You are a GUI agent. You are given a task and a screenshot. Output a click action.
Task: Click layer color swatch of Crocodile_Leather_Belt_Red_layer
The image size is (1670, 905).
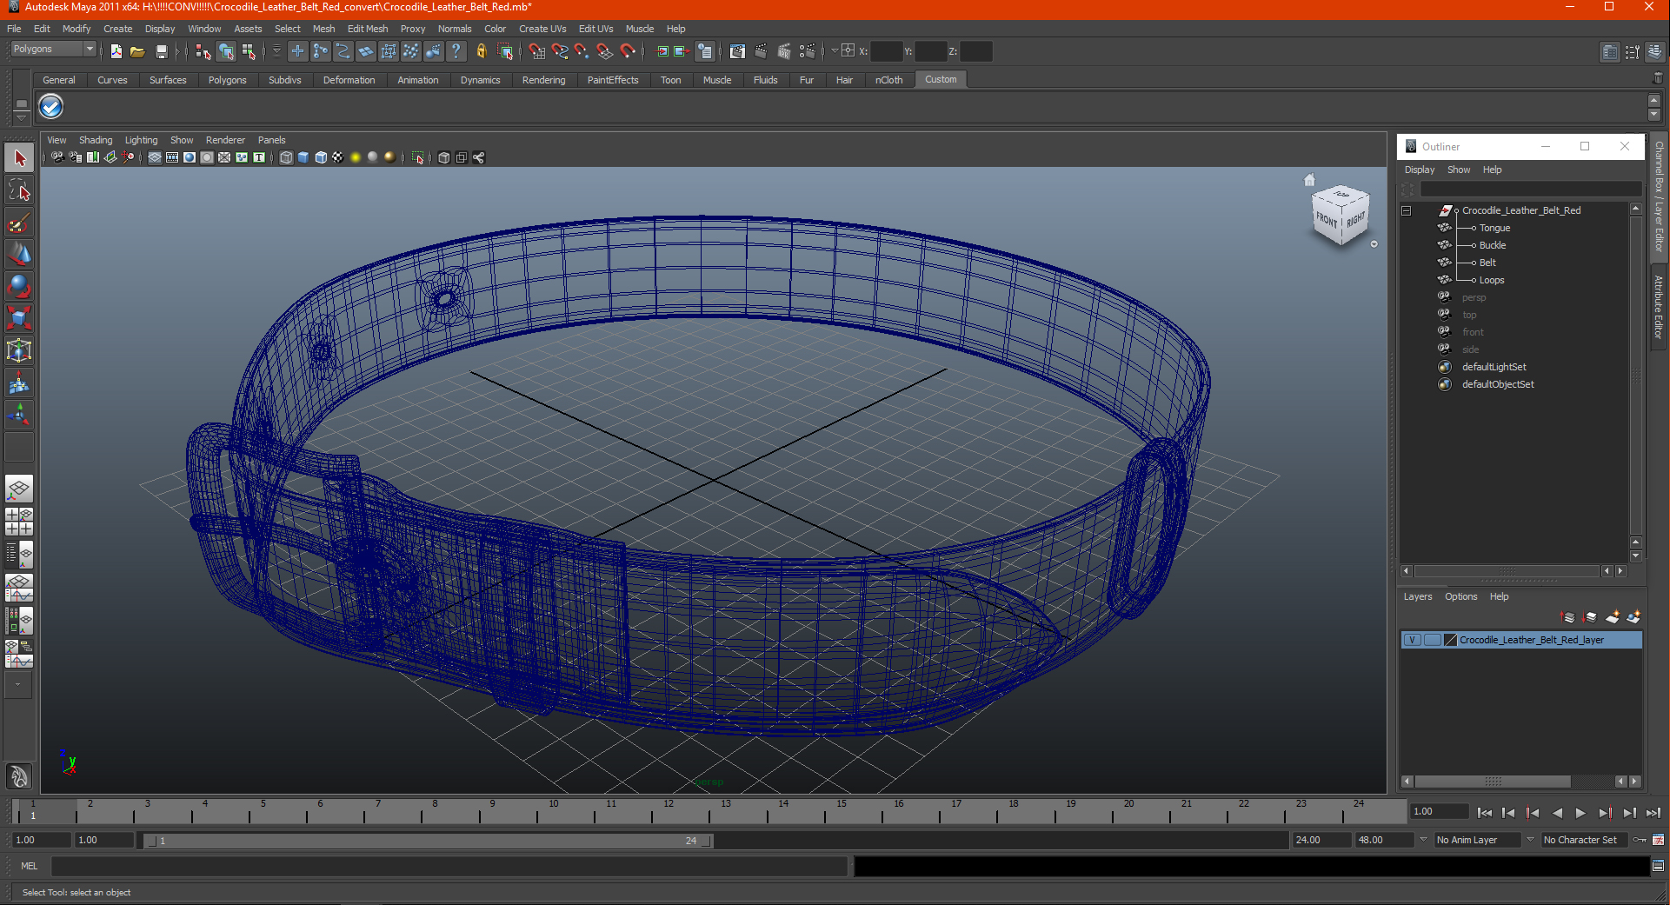[x=1450, y=640]
